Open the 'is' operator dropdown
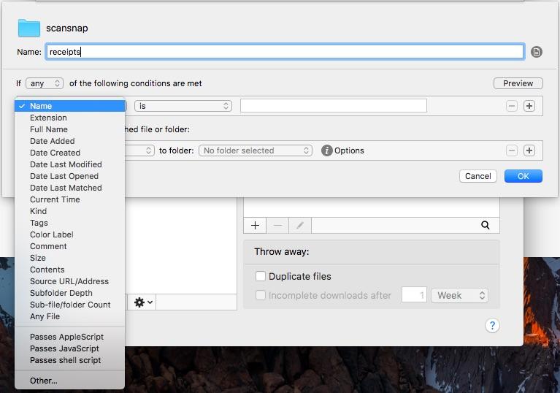This screenshot has width=560, height=393. pos(183,106)
